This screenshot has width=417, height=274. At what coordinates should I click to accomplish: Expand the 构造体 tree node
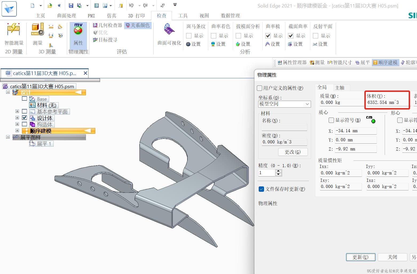[x=17, y=124]
